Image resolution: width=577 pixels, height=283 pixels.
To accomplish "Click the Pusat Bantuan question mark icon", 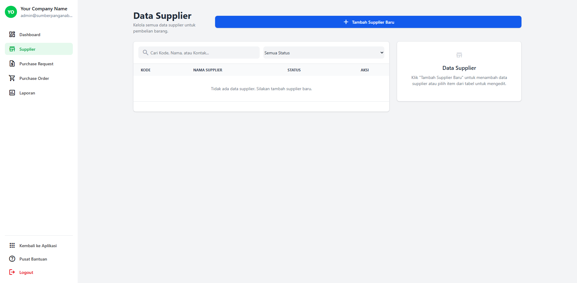I will click(12, 259).
